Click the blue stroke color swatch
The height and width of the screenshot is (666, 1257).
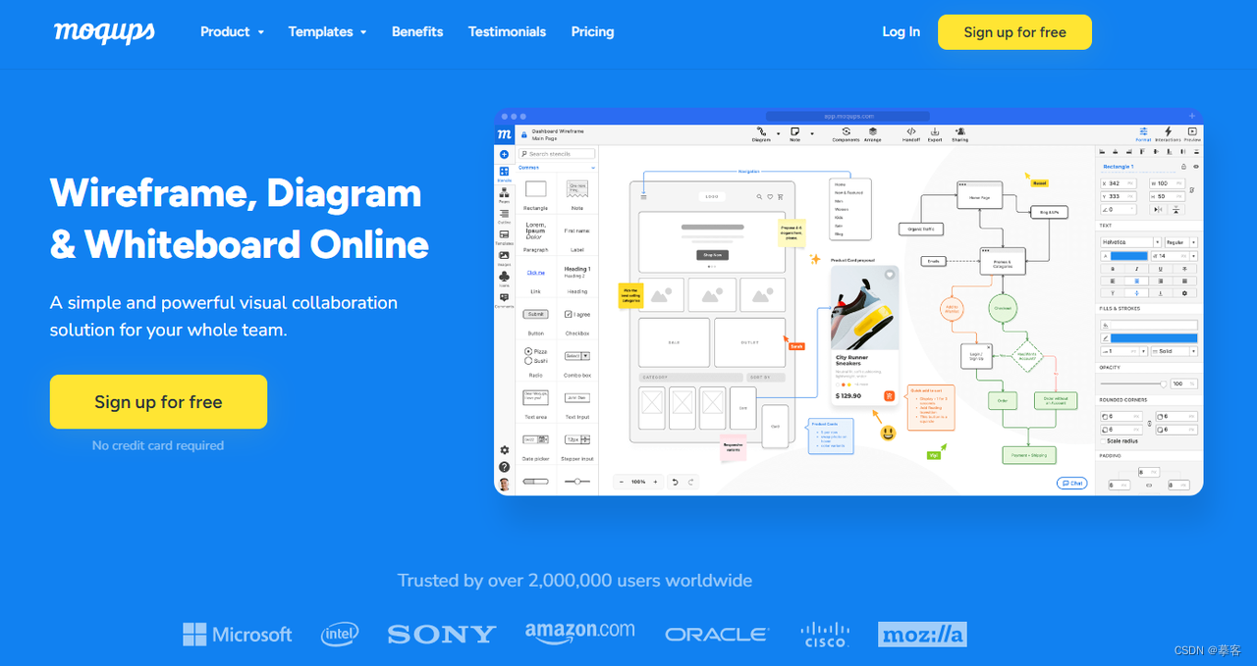[1154, 337]
